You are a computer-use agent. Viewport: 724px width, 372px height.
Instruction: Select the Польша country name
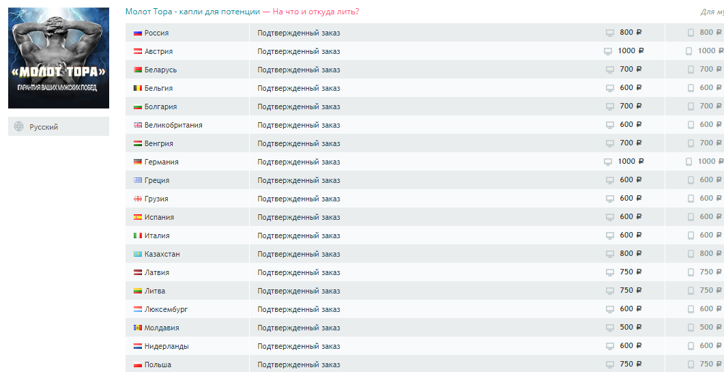pyautogui.click(x=158, y=364)
